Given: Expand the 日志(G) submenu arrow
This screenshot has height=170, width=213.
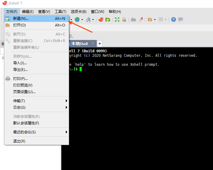Looking at the screenshot, I should (66, 108).
